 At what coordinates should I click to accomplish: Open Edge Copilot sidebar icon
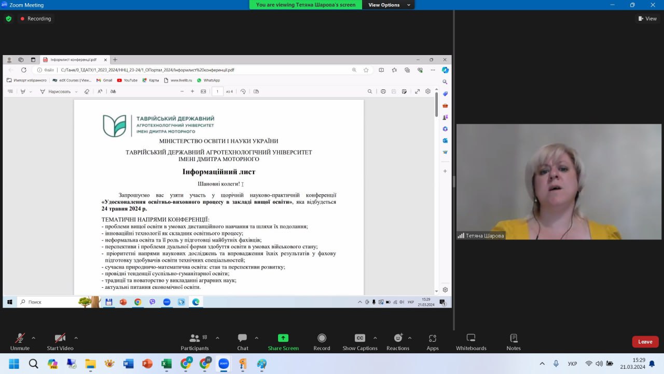coord(445,70)
